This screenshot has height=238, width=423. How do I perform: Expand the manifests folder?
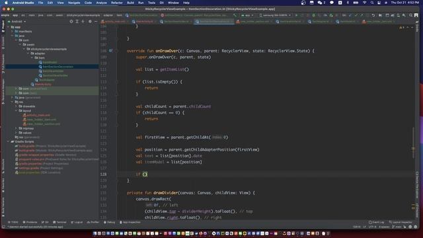tap(12, 31)
